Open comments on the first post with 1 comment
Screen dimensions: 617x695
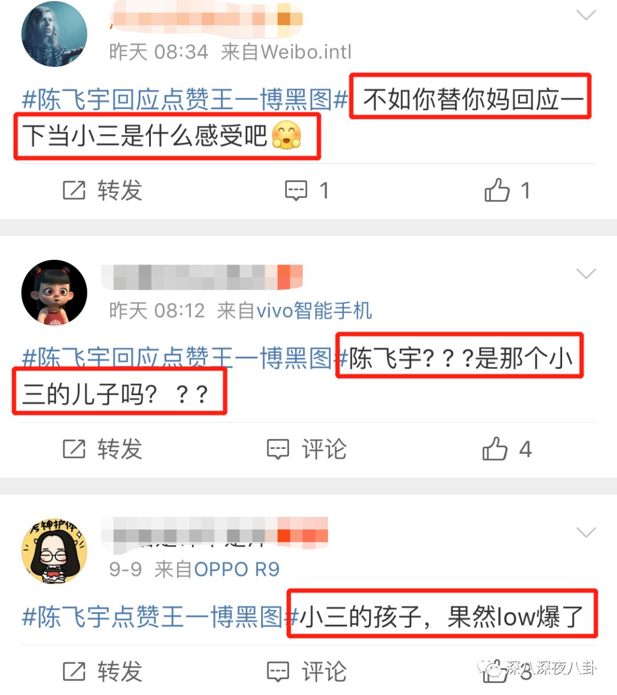(296, 190)
